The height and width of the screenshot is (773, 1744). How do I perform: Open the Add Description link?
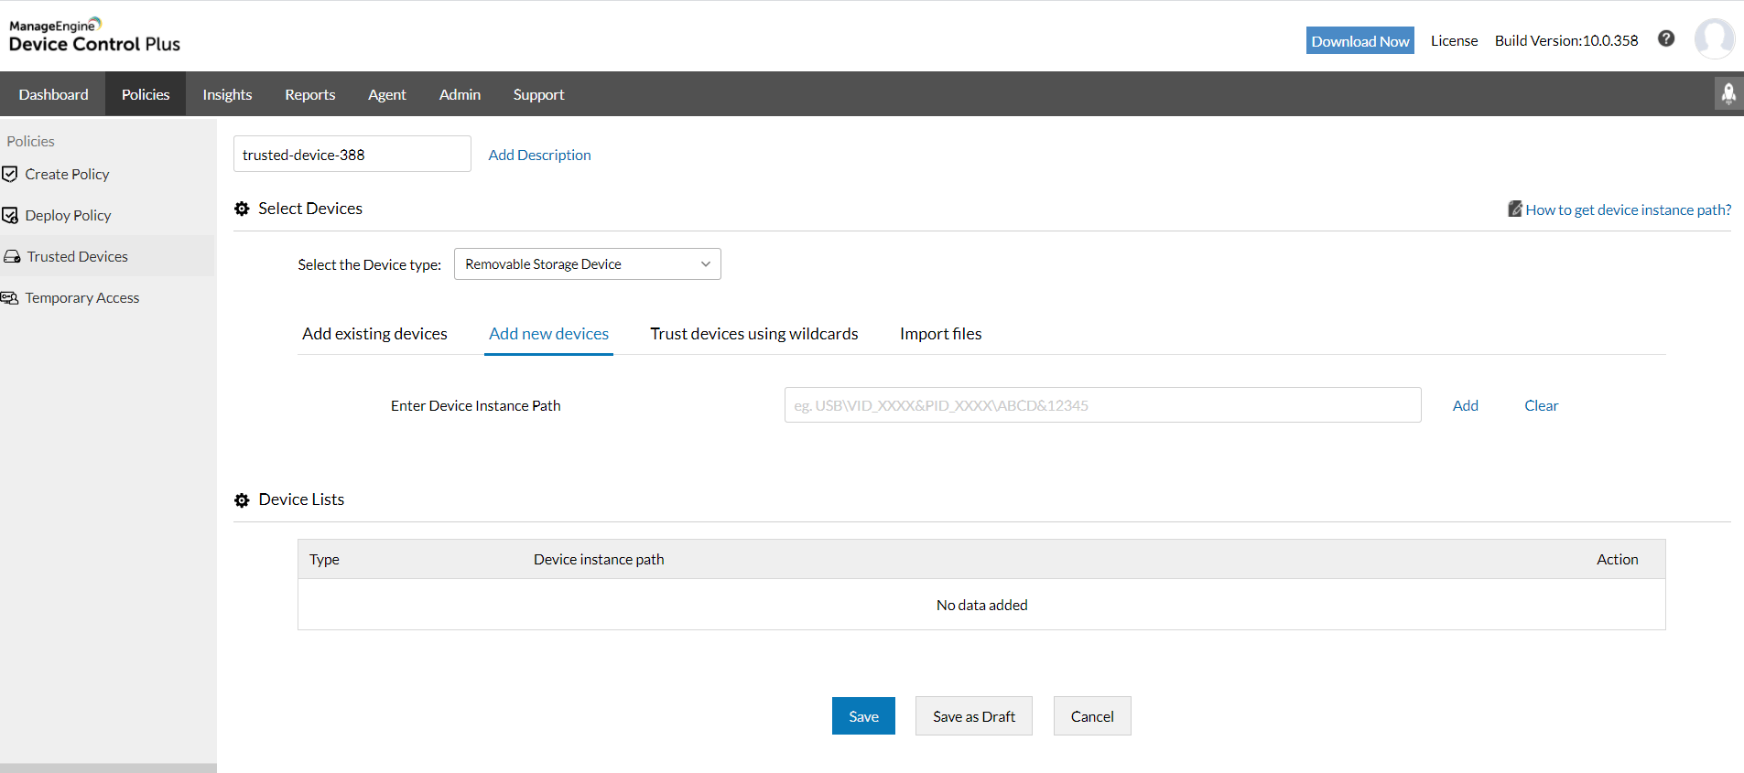pos(539,155)
